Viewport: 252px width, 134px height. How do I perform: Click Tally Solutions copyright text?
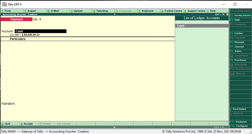pos(184,132)
